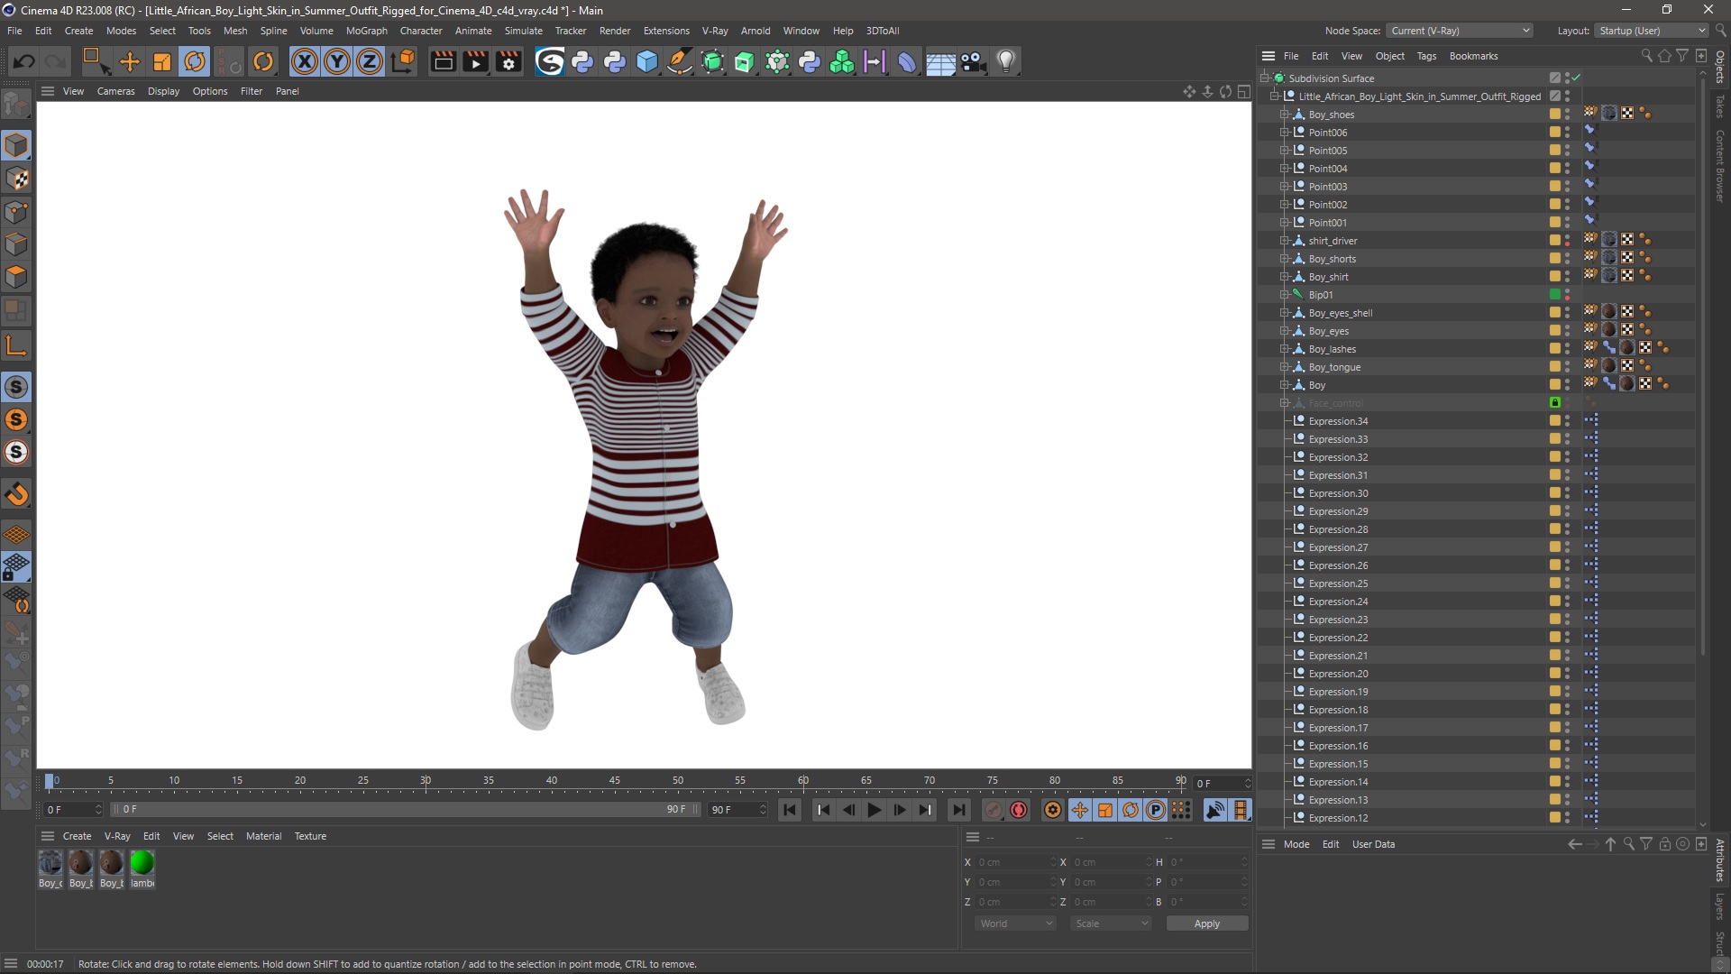1731x974 pixels.
Task: Click the Filter viewport menu
Action: coord(252,91)
